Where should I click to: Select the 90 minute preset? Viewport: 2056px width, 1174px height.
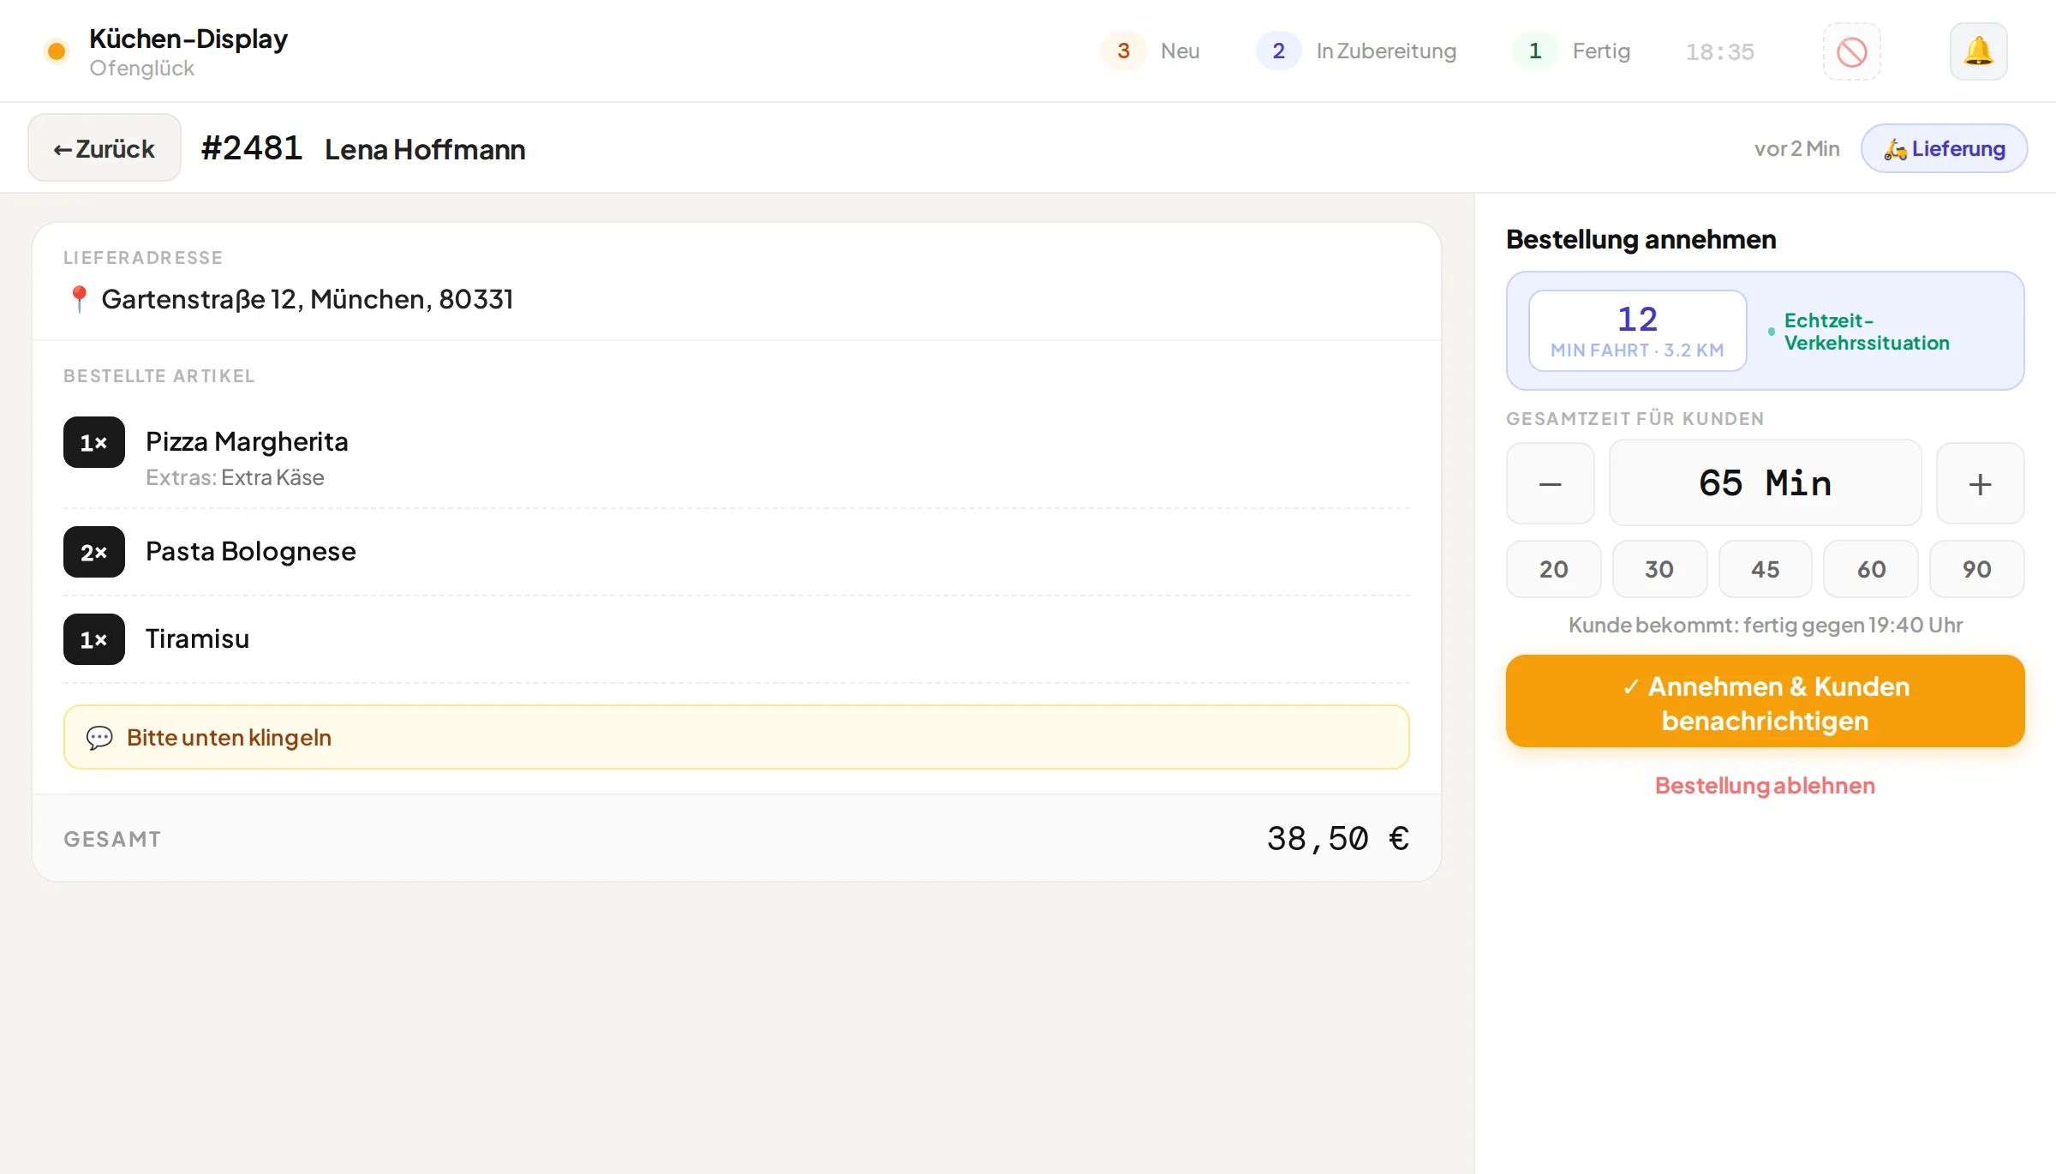[1976, 569]
